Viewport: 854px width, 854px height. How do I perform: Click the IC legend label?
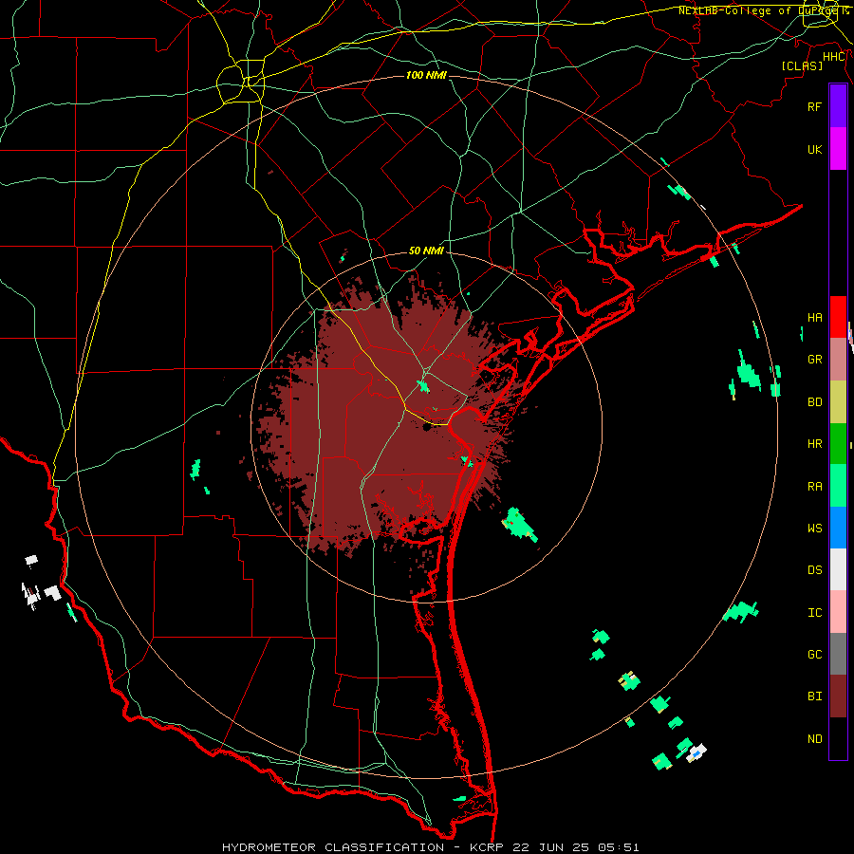click(x=814, y=613)
